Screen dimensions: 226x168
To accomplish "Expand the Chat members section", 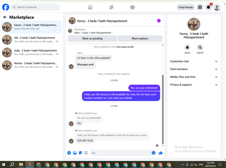I will 194,69.
